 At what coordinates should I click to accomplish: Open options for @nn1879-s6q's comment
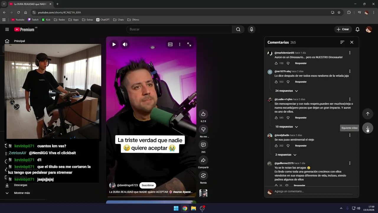(350, 71)
